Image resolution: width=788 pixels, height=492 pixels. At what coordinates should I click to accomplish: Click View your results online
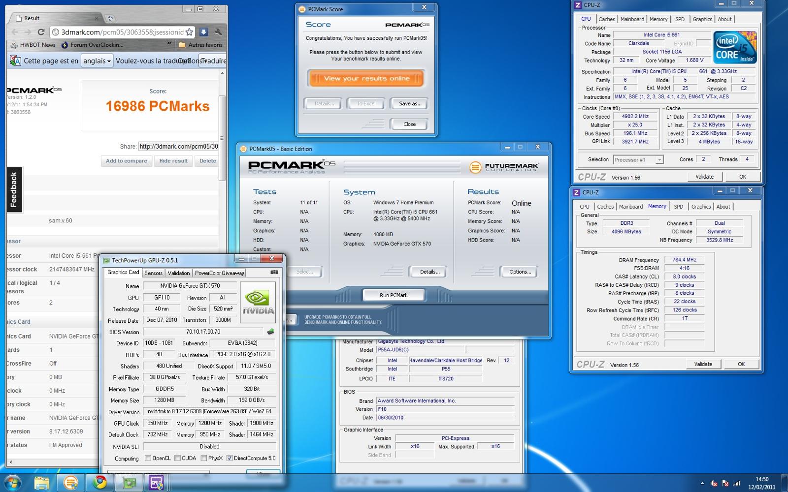point(366,78)
